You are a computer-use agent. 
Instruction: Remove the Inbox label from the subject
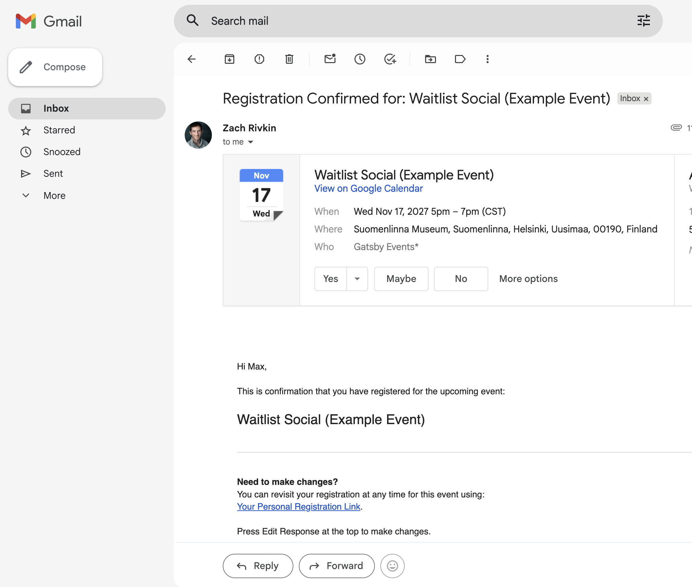click(646, 98)
